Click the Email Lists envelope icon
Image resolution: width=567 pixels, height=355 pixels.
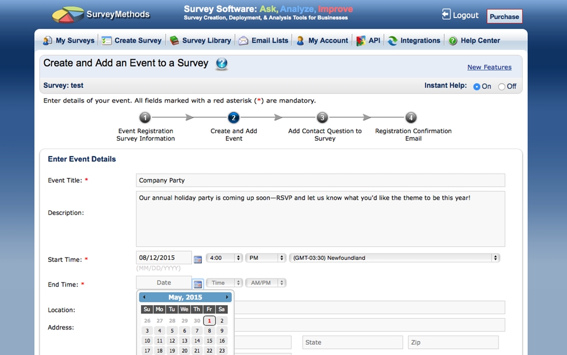coord(243,40)
